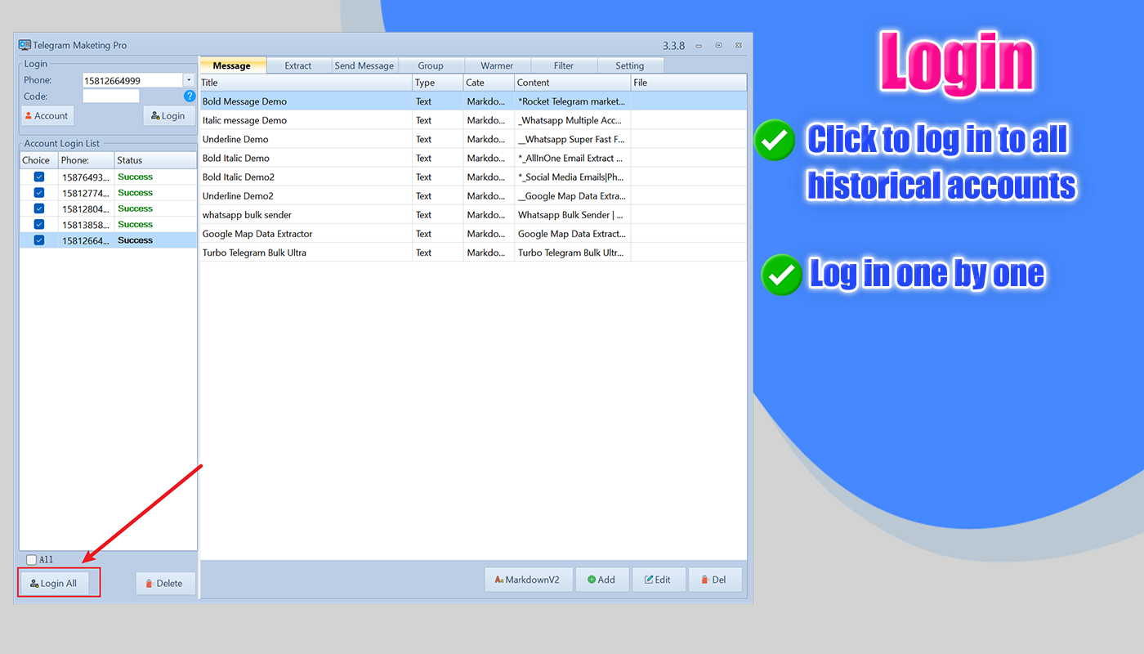This screenshot has width=1144, height=654.
Task: Toggle the All accounts checkbox
Action: tap(32, 560)
